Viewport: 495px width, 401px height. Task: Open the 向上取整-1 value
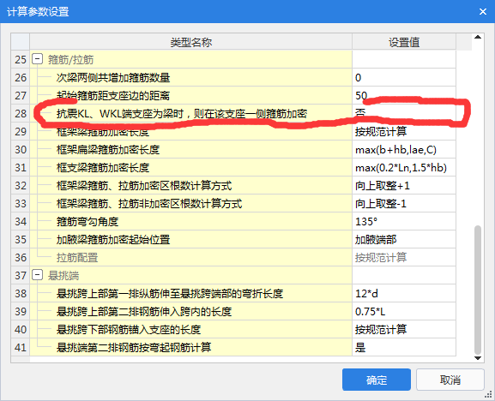[404, 203]
